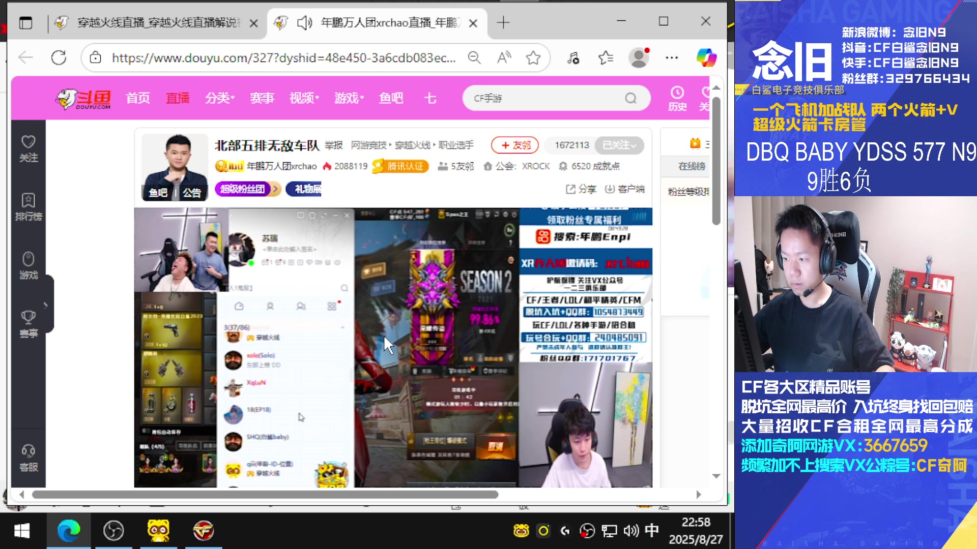Mute the playing tab speaker icon
The width and height of the screenshot is (977, 549).
304,23
